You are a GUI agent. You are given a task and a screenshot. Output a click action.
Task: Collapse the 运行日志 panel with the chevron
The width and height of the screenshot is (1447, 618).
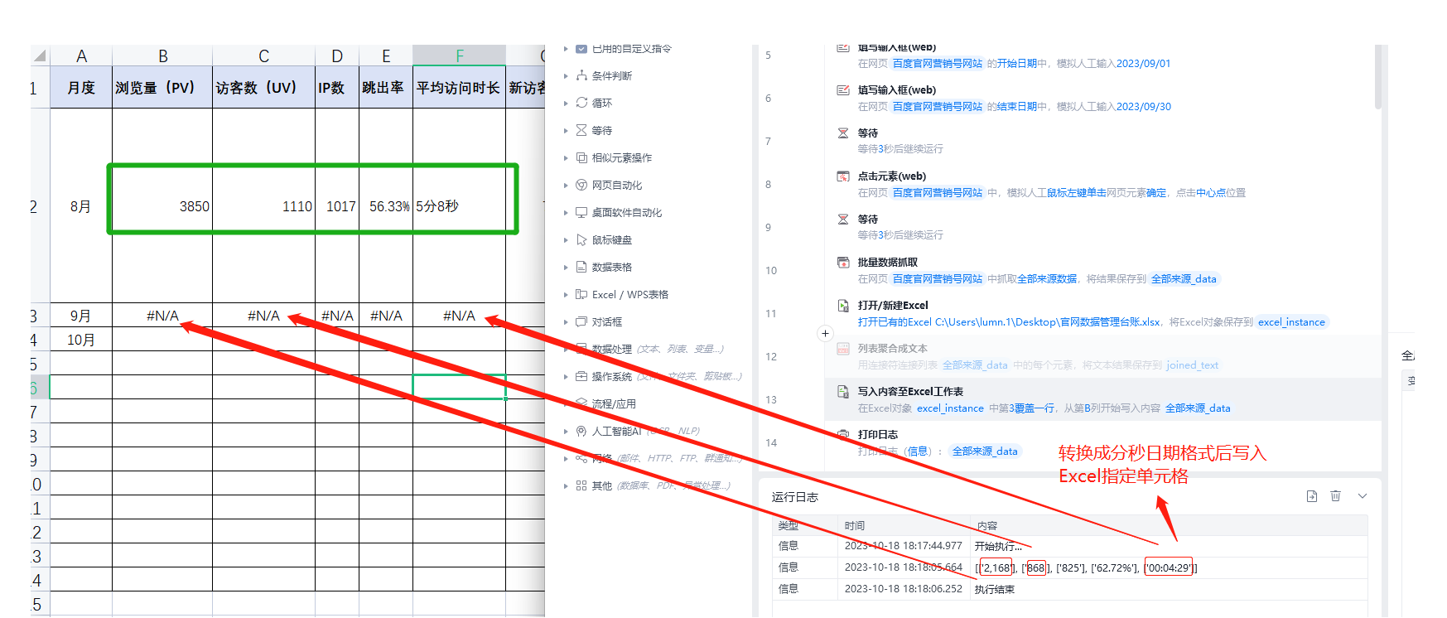pos(1363,496)
